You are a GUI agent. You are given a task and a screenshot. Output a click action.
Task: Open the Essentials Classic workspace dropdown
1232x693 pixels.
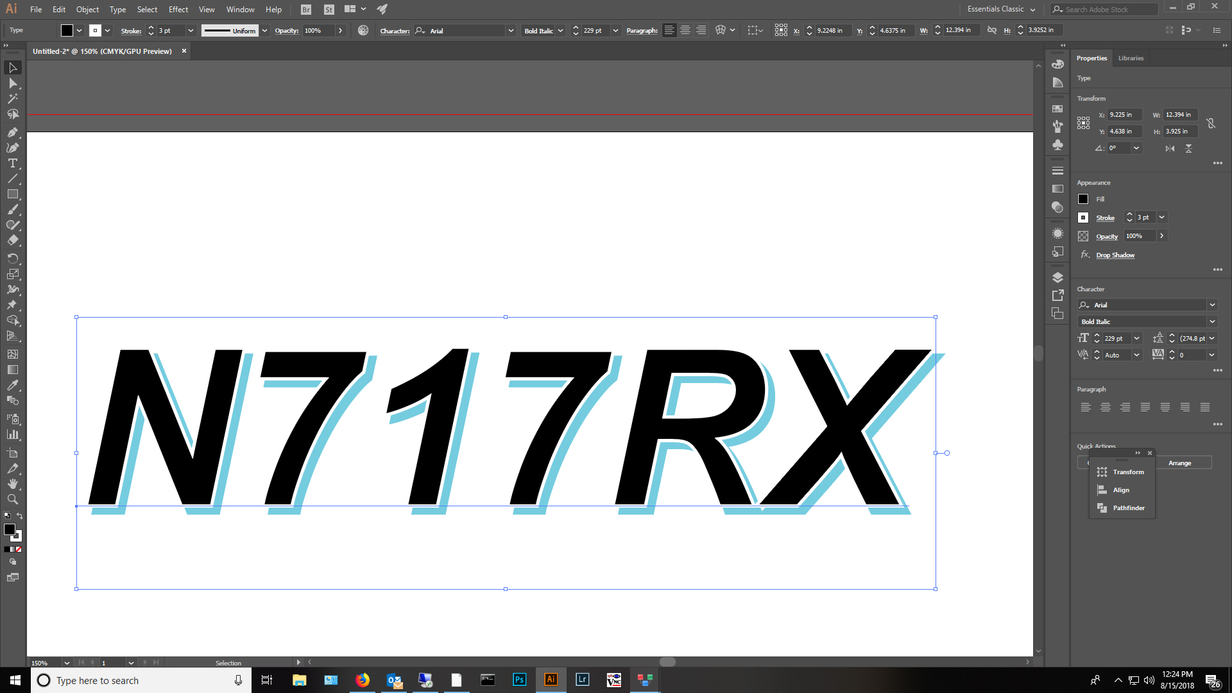click(x=1001, y=9)
